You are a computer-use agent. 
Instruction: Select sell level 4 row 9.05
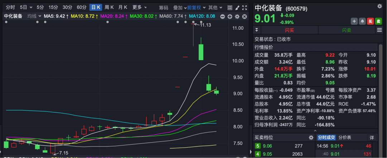click(283, 154)
